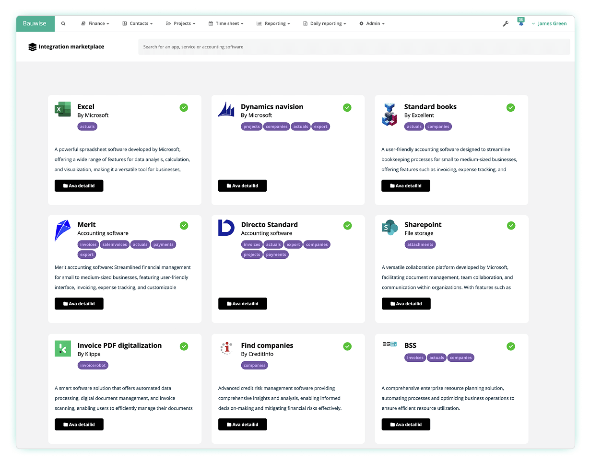
Task: Click the green checkmark on the BSS integration
Action: pos(510,346)
